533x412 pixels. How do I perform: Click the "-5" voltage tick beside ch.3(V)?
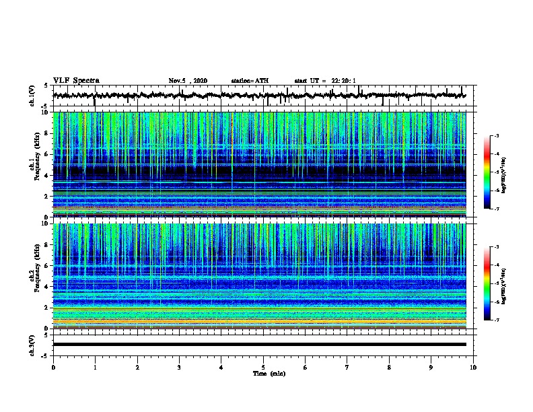pyautogui.click(x=45, y=356)
